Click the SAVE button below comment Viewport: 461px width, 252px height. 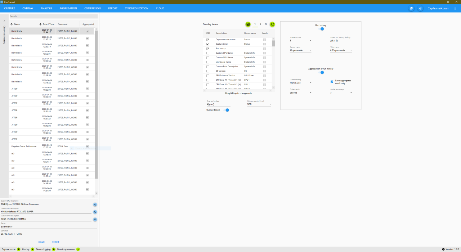42,242
